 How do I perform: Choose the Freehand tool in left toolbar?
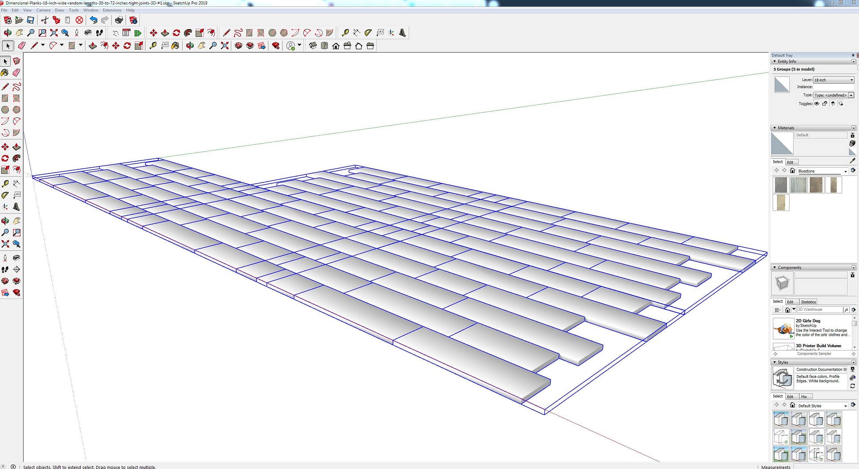click(17, 87)
